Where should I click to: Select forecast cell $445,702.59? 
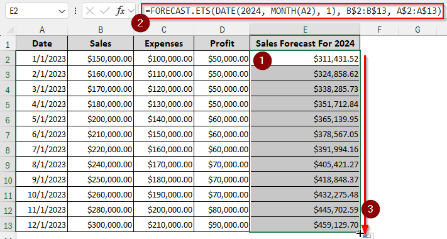coord(305,210)
